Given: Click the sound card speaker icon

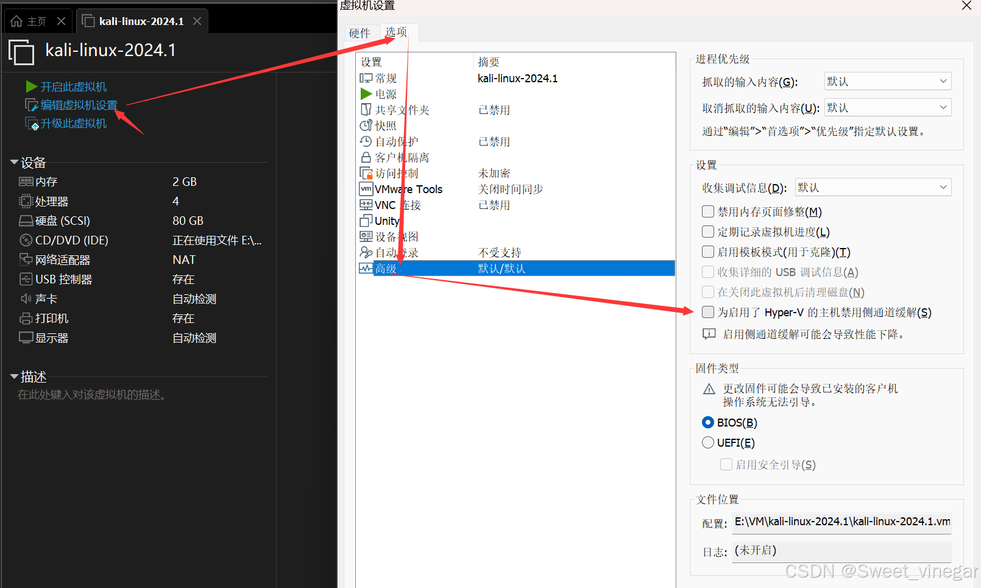Looking at the screenshot, I should (x=26, y=299).
